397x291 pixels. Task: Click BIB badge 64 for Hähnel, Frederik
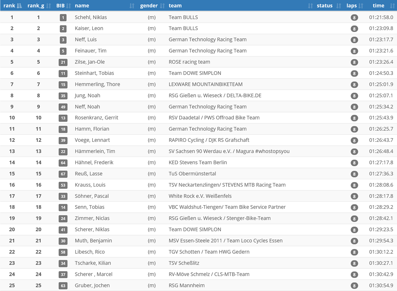[63, 163]
